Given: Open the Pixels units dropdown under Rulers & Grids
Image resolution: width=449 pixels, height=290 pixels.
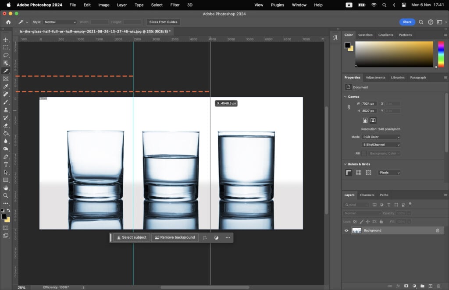Looking at the screenshot, I should click(389, 173).
